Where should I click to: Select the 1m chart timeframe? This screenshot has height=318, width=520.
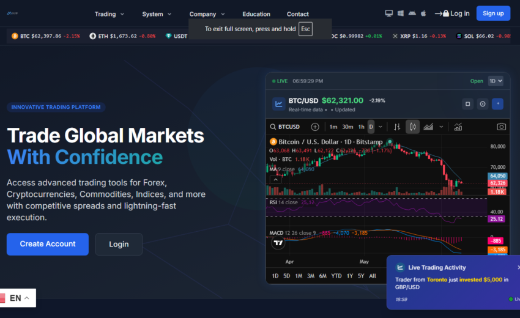333,127
